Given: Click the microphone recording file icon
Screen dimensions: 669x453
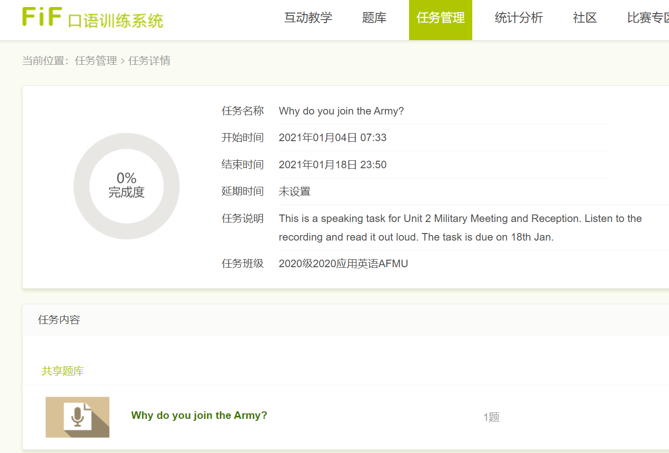Looking at the screenshot, I should pyautogui.click(x=77, y=417).
